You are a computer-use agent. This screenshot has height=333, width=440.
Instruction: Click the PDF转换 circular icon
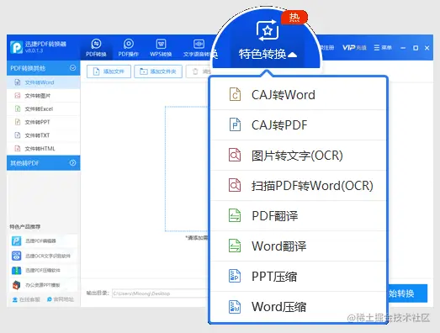point(96,44)
